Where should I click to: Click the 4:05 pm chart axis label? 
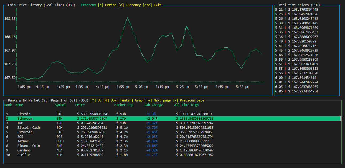(x=24, y=87)
